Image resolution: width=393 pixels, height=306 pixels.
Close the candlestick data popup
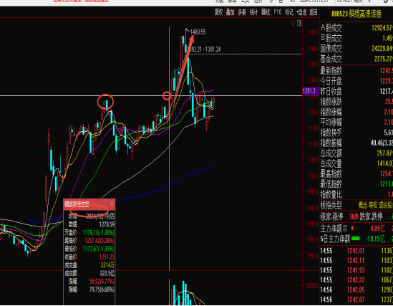112,204
